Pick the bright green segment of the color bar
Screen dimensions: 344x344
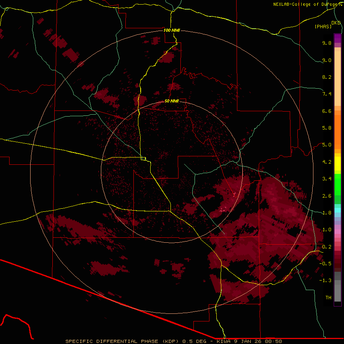tap(338, 184)
